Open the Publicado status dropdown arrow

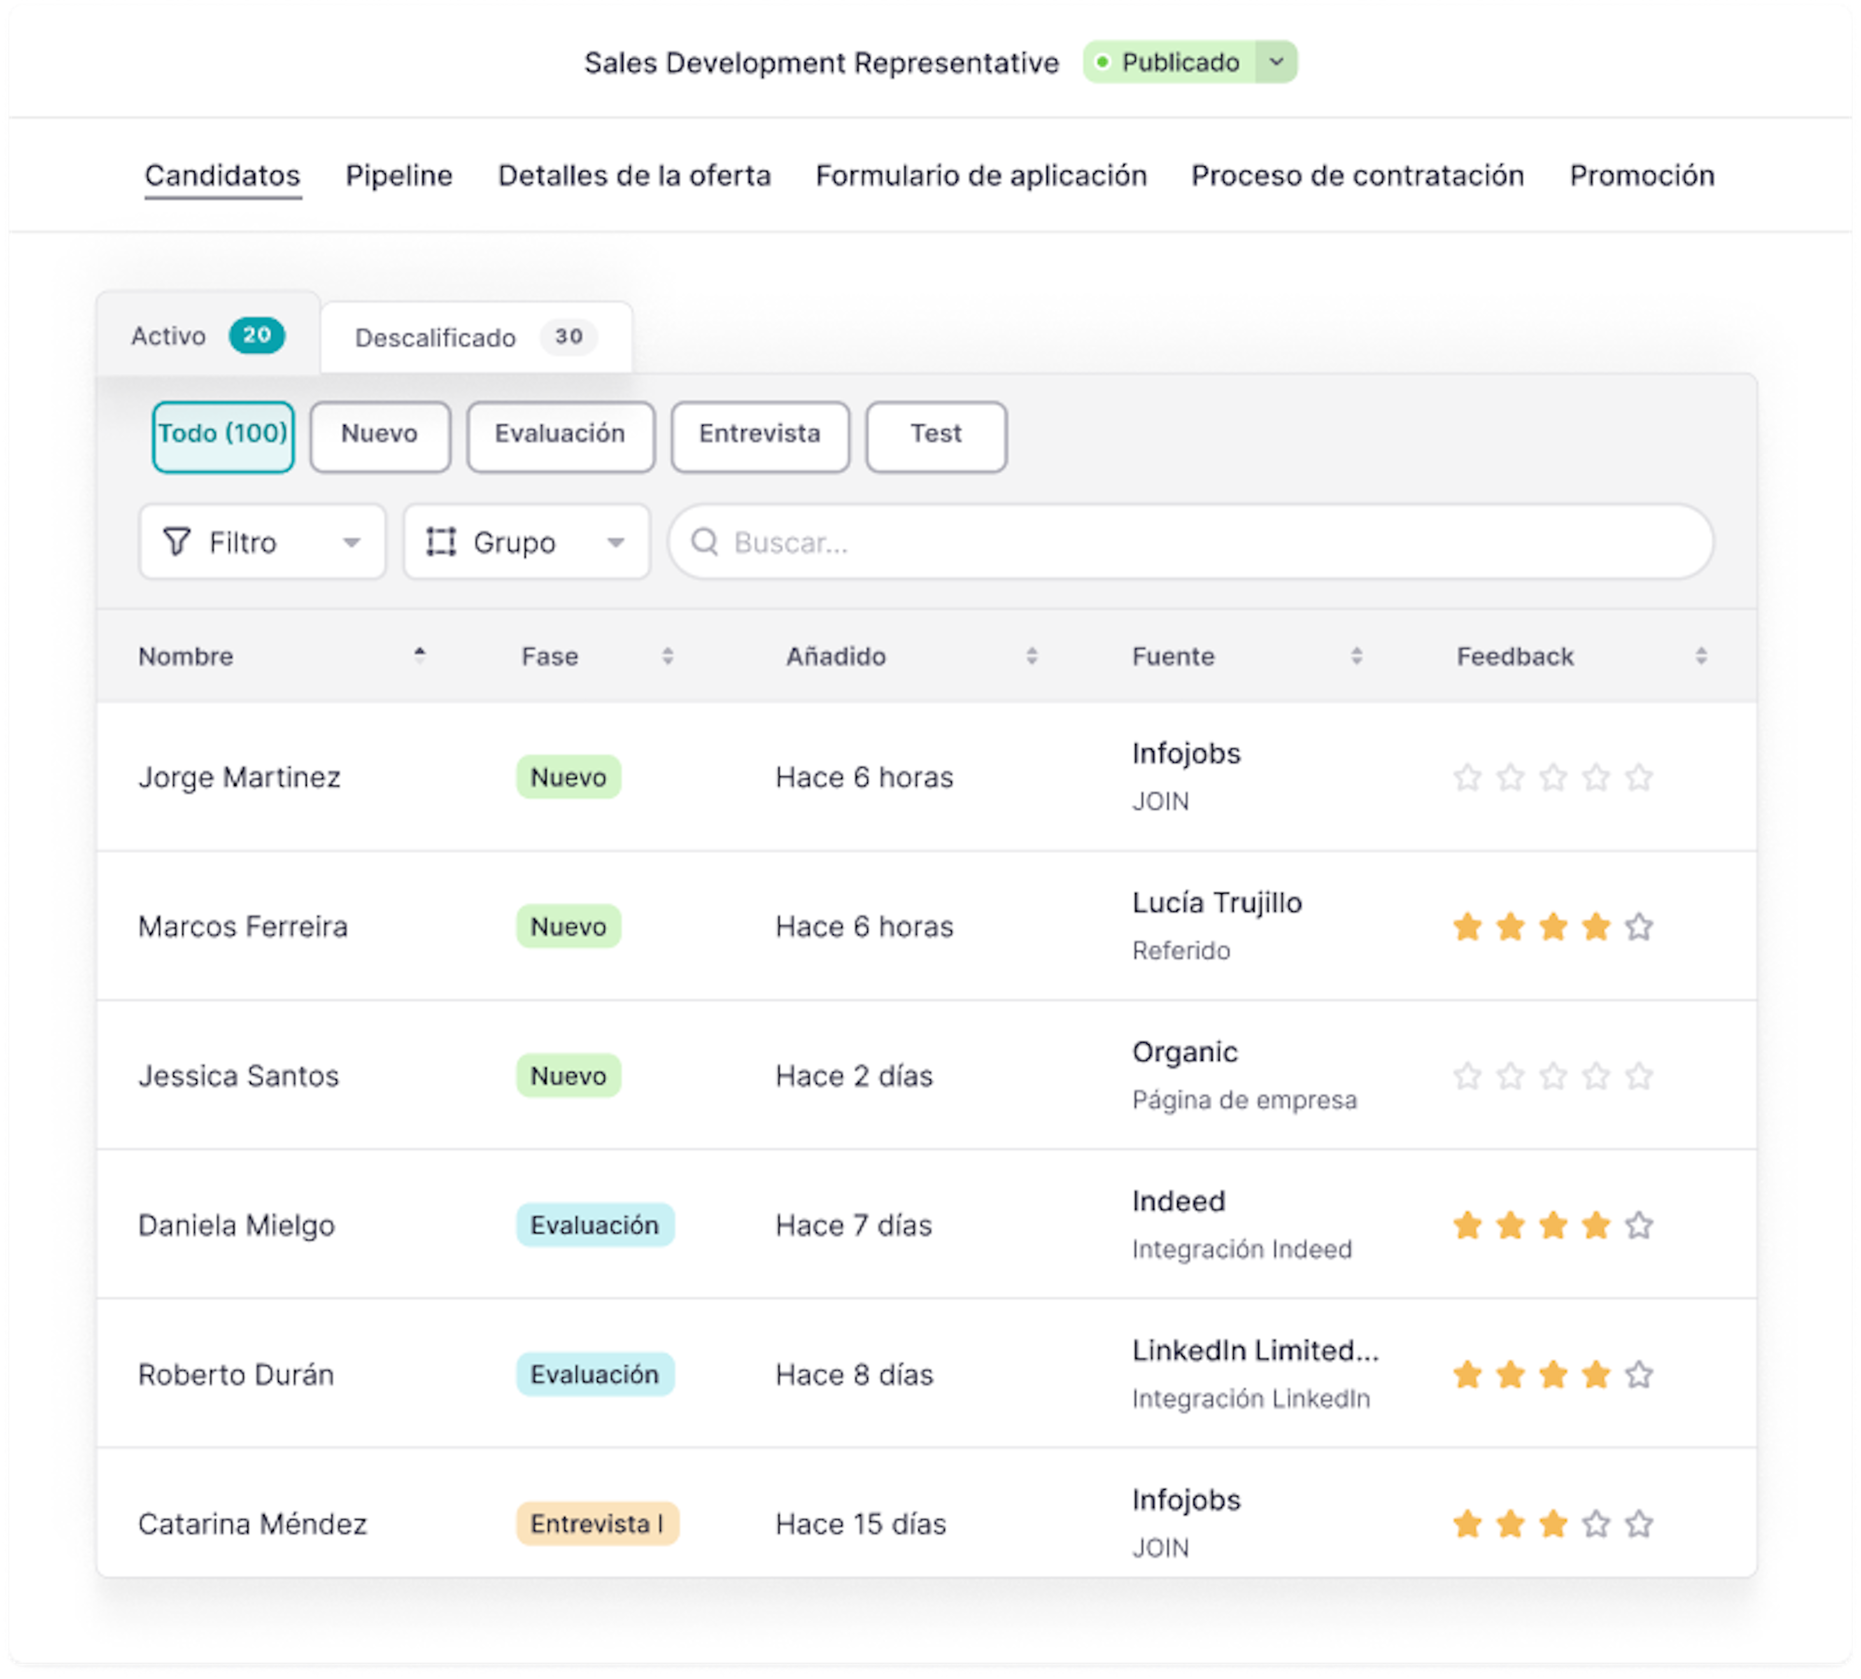[1276, 62]
